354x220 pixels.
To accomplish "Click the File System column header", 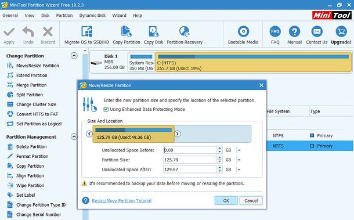I will [278, 111].
